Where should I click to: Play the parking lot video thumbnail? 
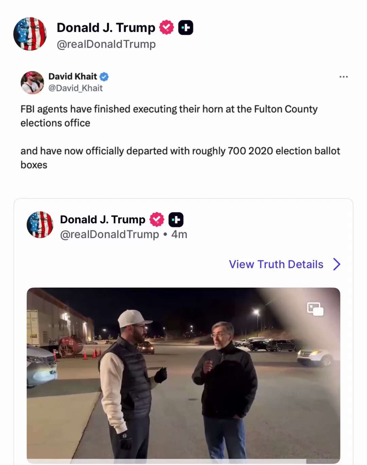183,373
